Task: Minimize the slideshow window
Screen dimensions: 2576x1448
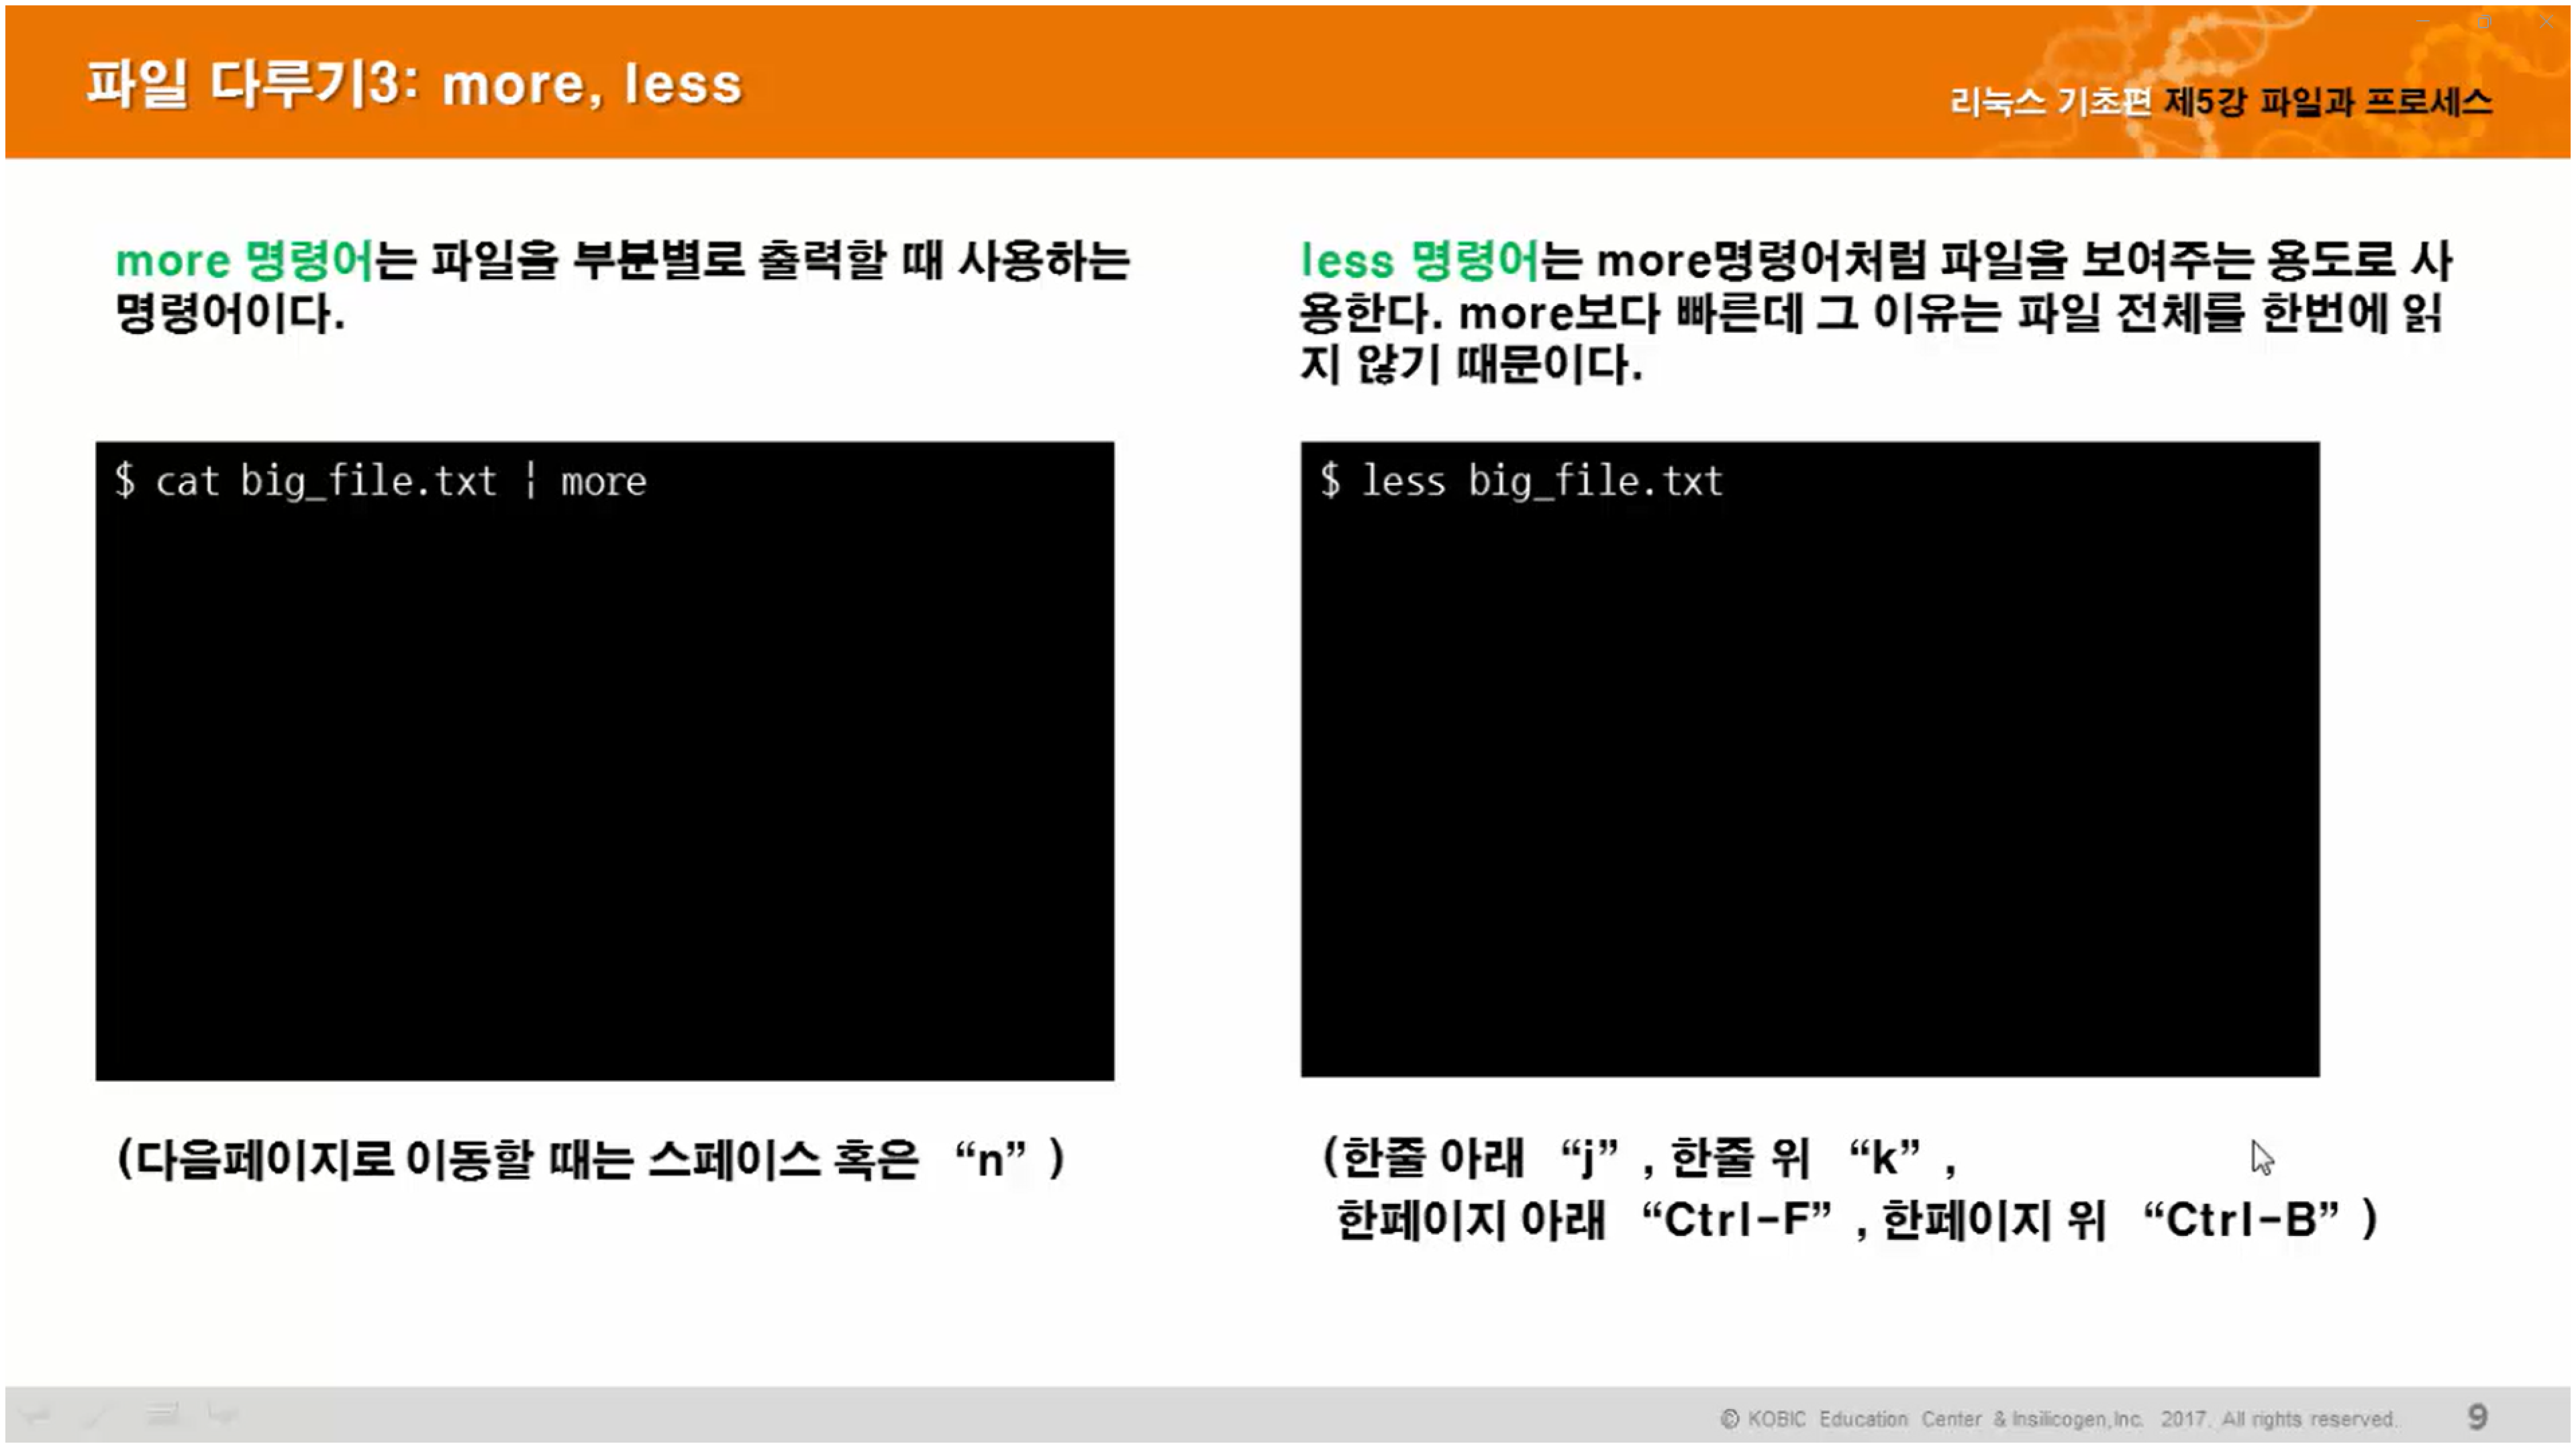Action: [x=2423, y=20]
